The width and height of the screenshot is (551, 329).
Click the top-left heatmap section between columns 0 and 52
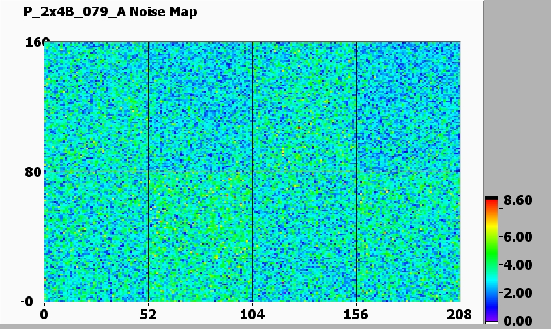(x=96, y=107)
